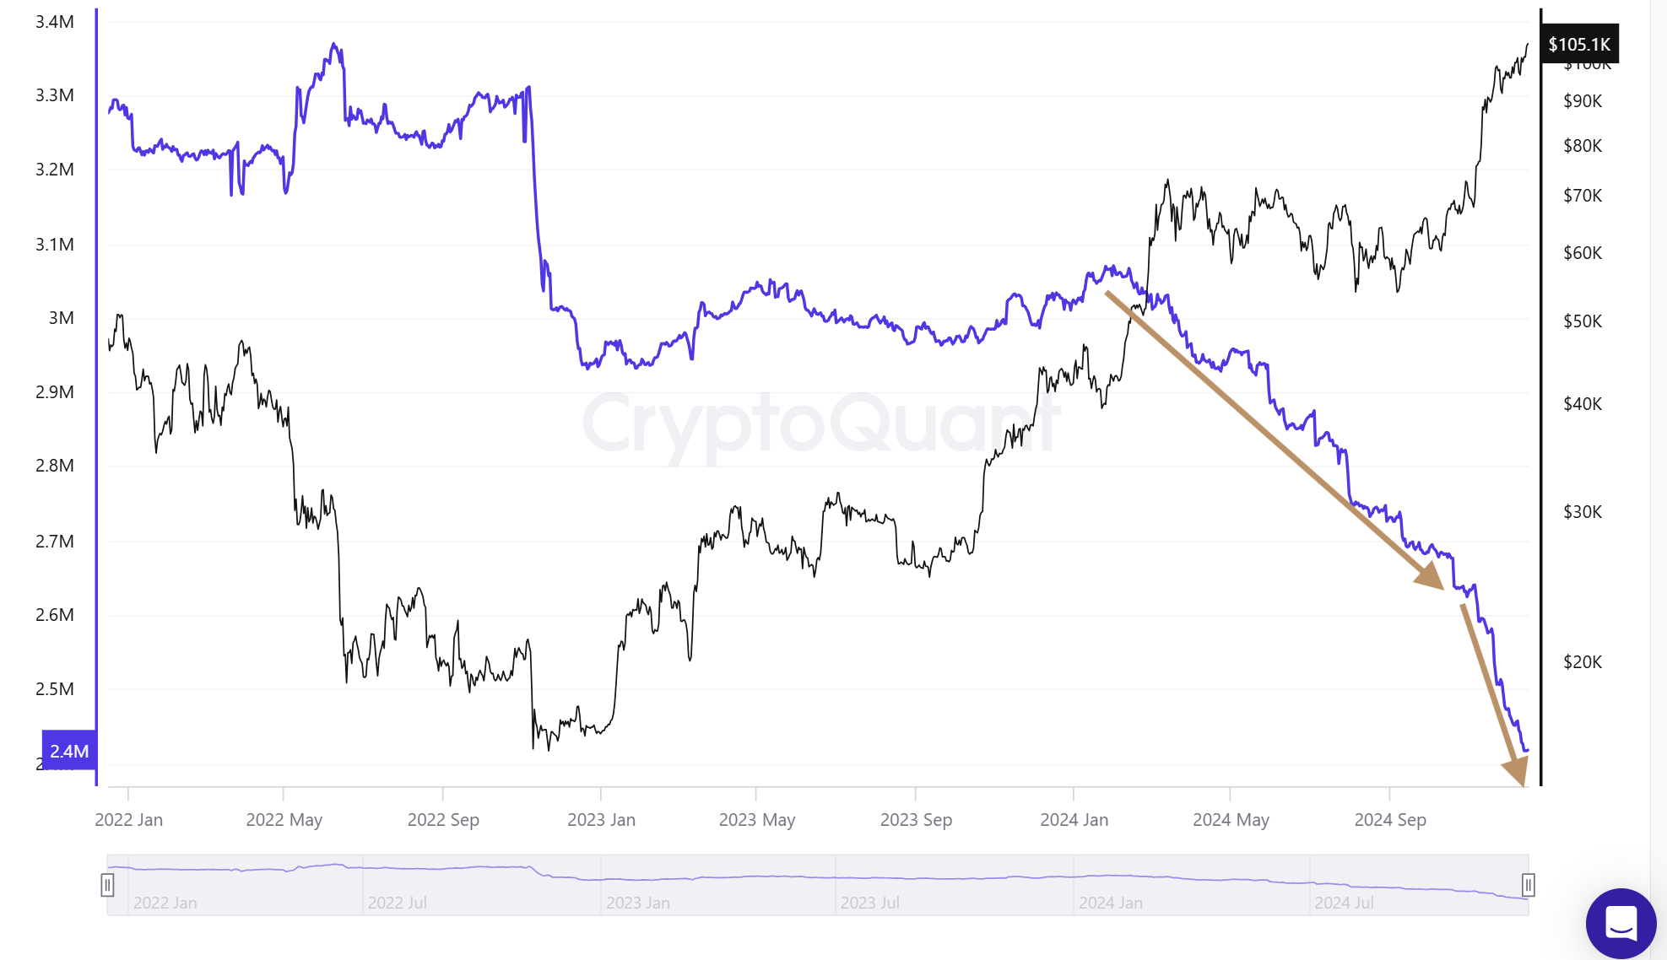Click the 2024 Sep x-axis label
Screen dimensions: 1667x960
[x=1390, y=820]
